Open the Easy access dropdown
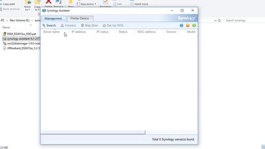265x149 pixels. point(87,4)
